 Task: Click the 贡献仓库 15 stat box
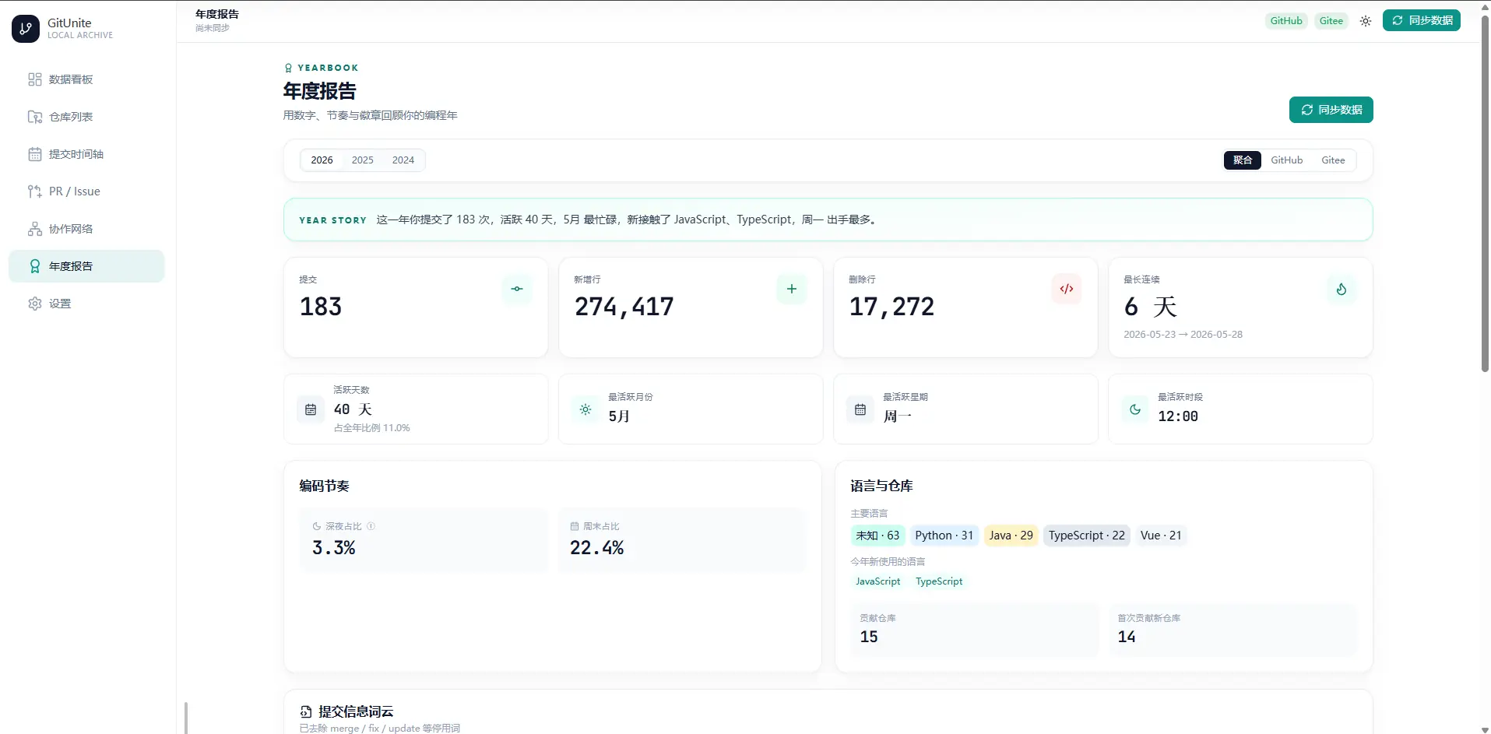tap(975, 630)
